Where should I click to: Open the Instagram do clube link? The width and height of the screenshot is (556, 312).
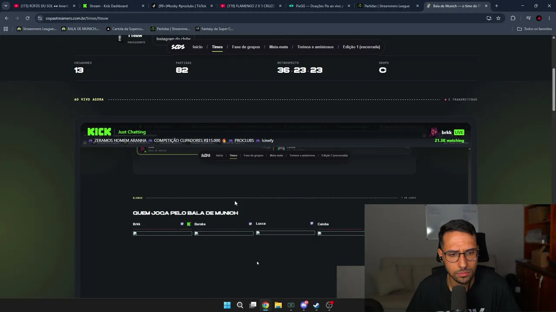pyautogui.click(x=173, y=39)
